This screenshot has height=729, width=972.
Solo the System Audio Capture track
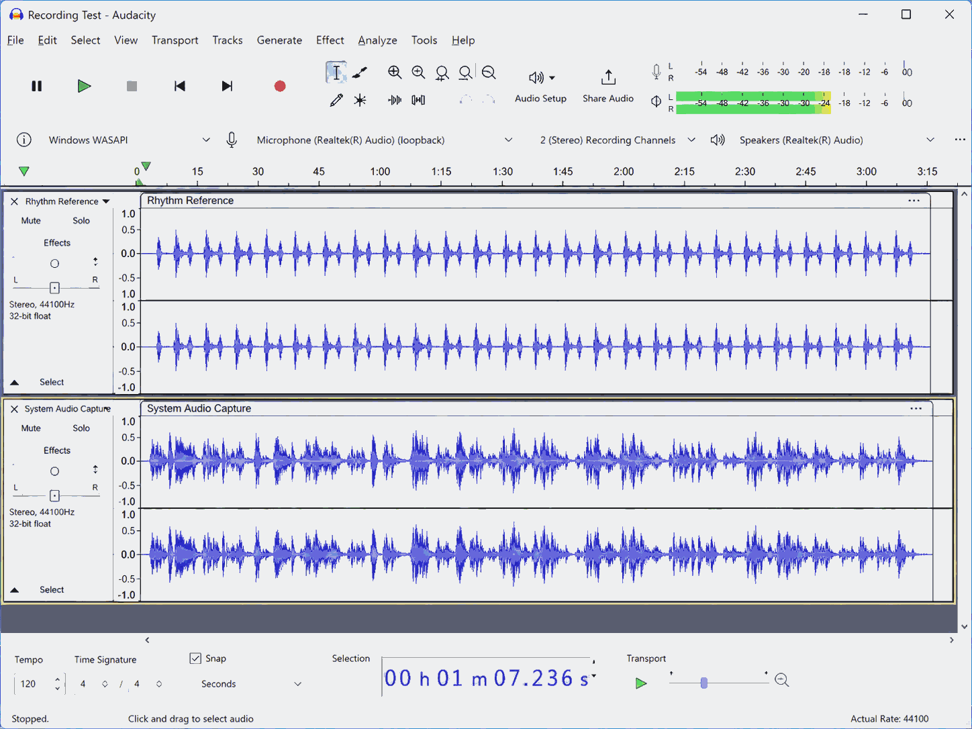tap(81, 428)
